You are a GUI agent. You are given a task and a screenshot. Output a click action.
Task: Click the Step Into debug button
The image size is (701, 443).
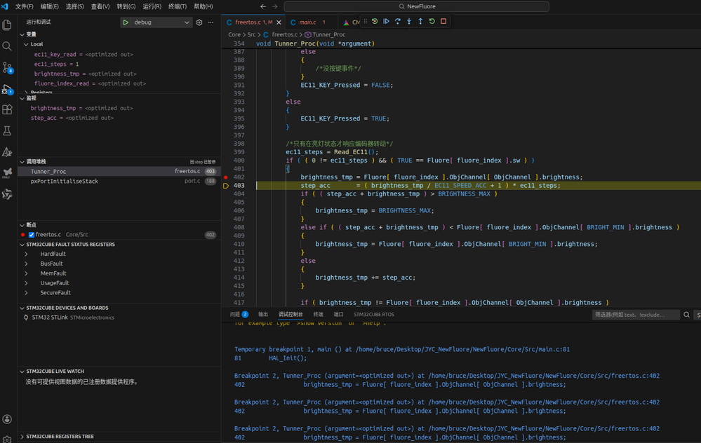409,22
